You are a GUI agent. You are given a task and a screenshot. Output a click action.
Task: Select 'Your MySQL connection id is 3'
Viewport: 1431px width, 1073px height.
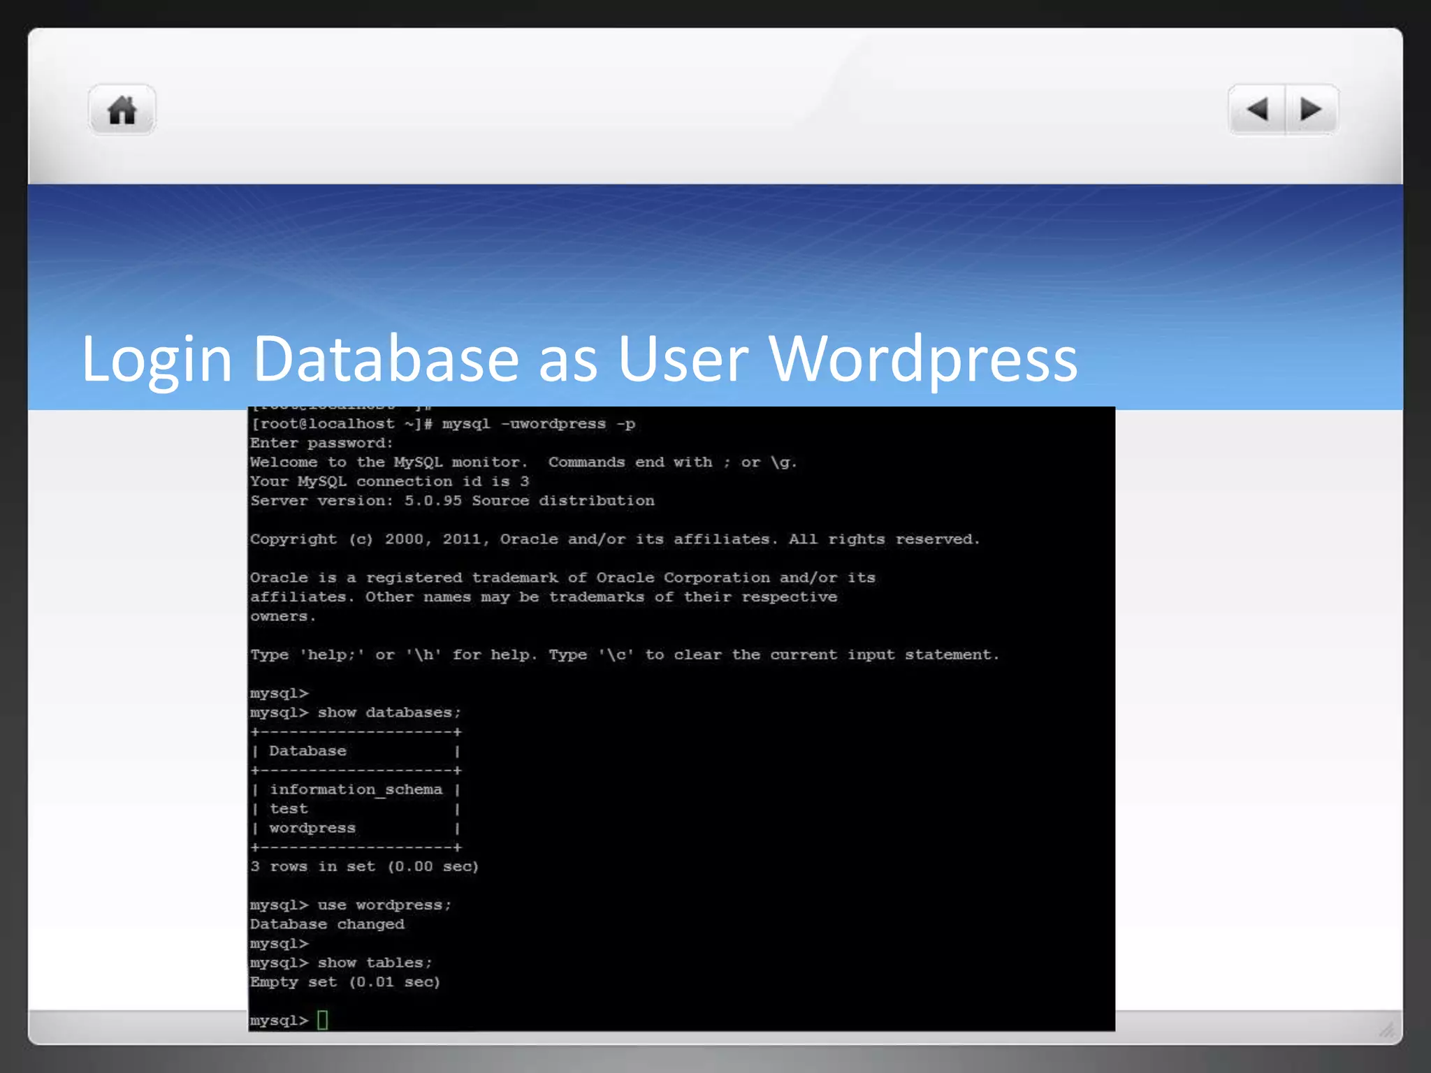(x=389, y=482)
